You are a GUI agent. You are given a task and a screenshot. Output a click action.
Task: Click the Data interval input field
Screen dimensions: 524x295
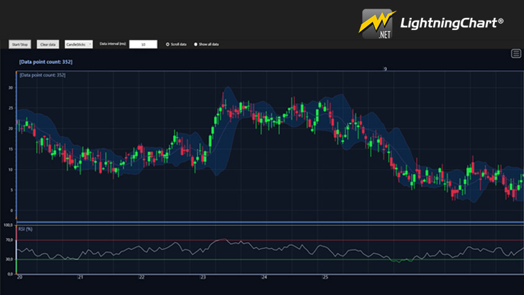point(143,44)
